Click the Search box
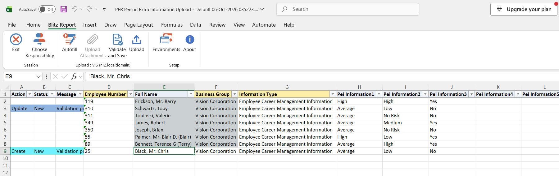559x176 pixels. tap(348, 9)
